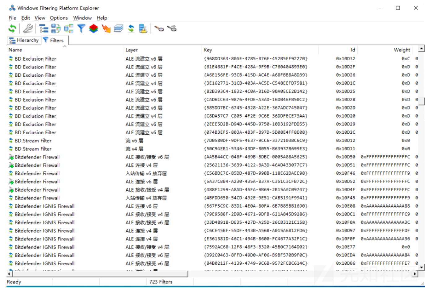Click the blue funnel Filters toolbar icon
Screen dimensions: 425x288
81,29
